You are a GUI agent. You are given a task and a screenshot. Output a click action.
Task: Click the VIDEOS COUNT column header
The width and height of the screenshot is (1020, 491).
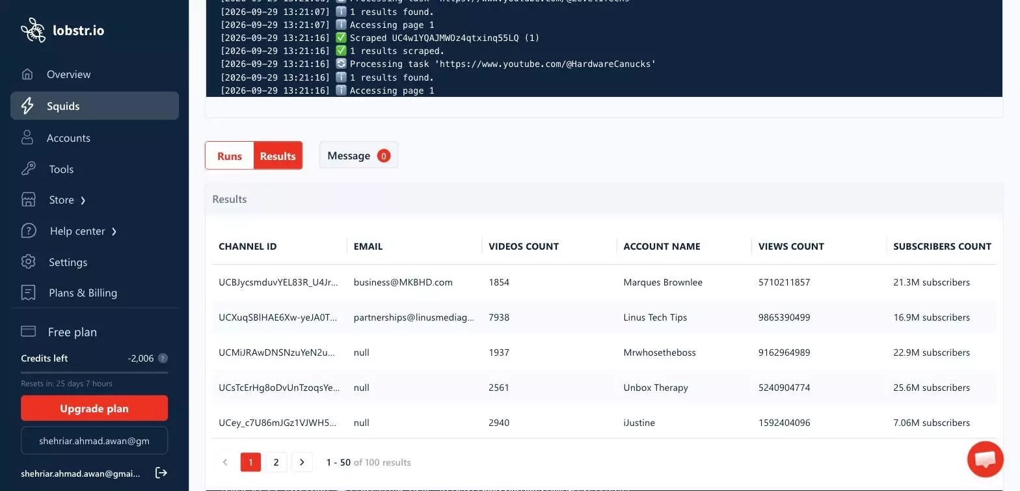(524, 246)
